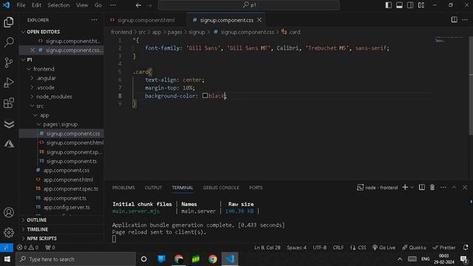Close the signup.component.css tab
The image size is (473, 266).
pyautogui.click(x=259, y=20)
